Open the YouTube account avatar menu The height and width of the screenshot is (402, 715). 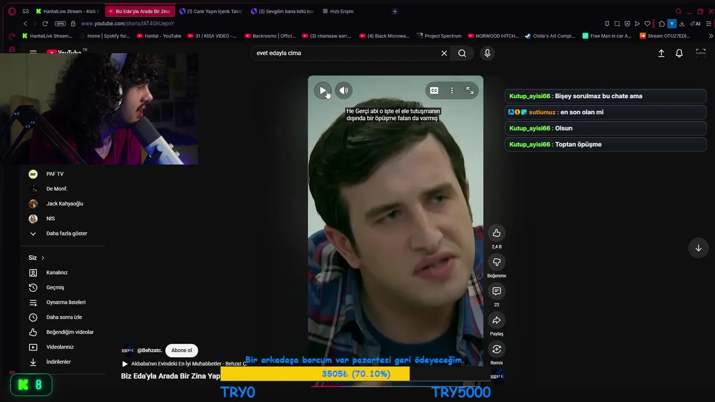click(700, 53)
